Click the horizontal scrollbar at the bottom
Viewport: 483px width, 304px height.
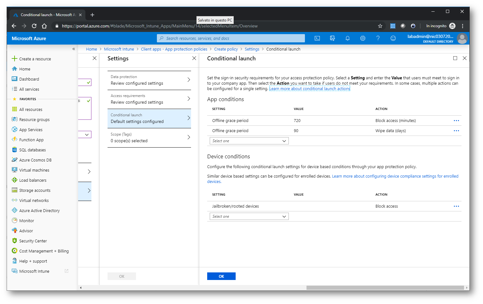point(385,288)
